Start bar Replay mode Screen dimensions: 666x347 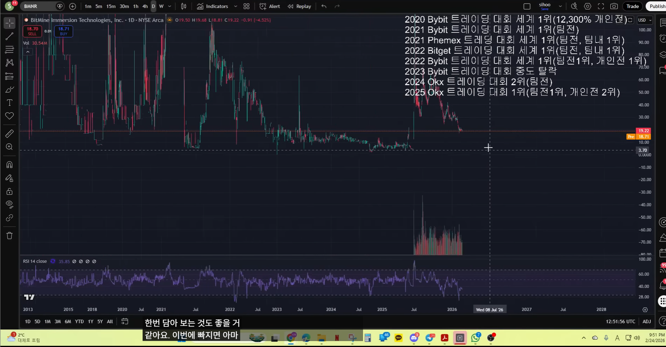(x=299, y=6)
